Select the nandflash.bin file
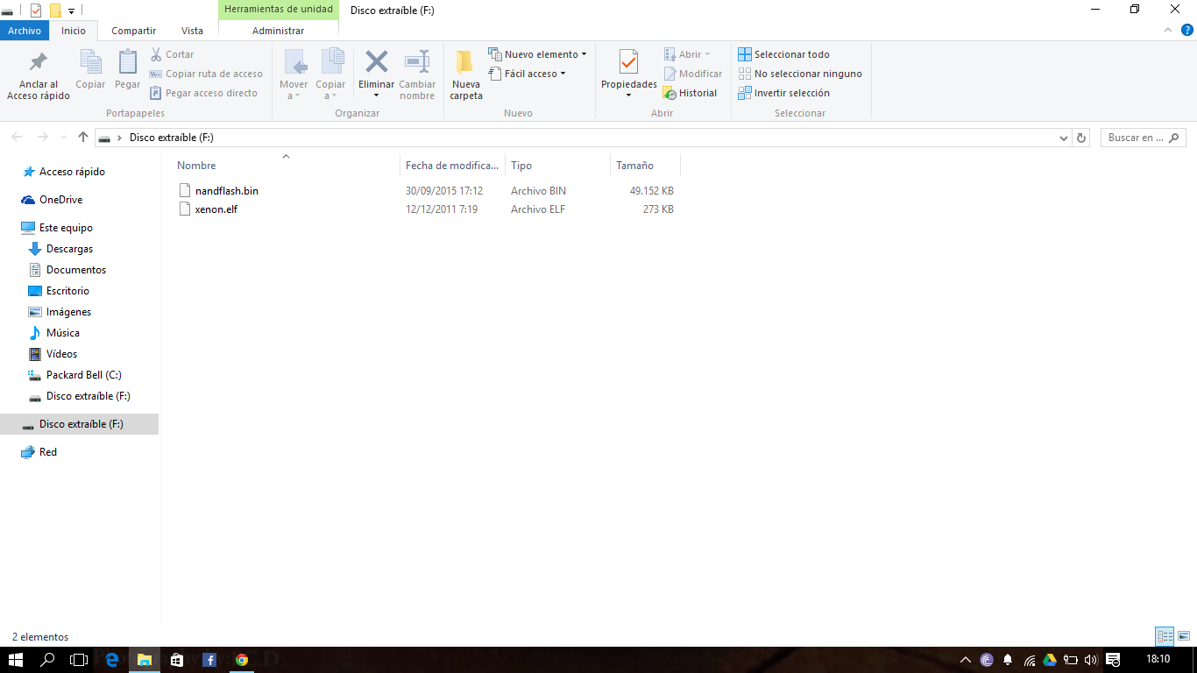Image resolution: width=1197 pixels, height=673 pixels. [x=226, y=190]
